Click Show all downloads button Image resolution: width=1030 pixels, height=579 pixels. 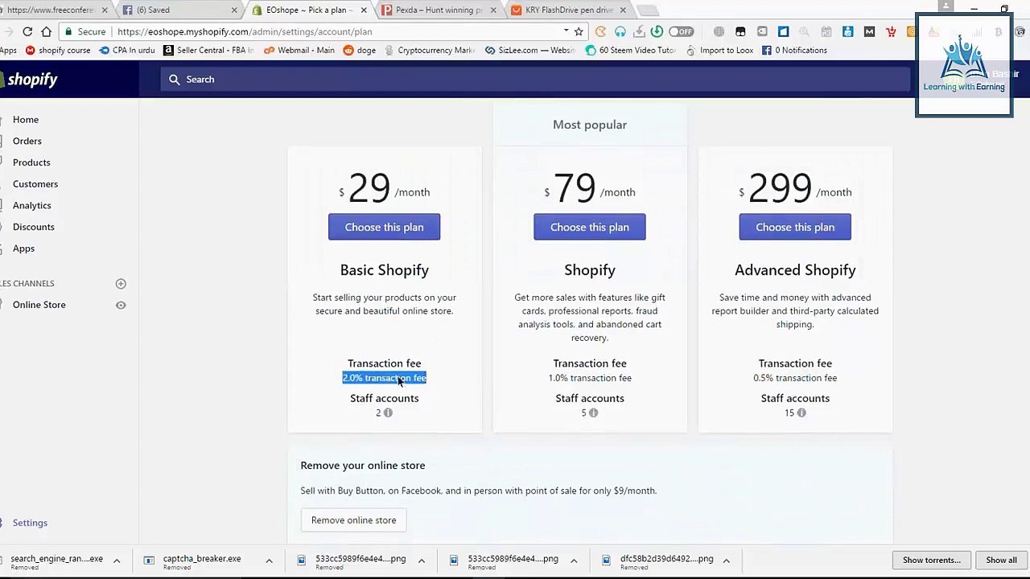[x=1001, y=560]
